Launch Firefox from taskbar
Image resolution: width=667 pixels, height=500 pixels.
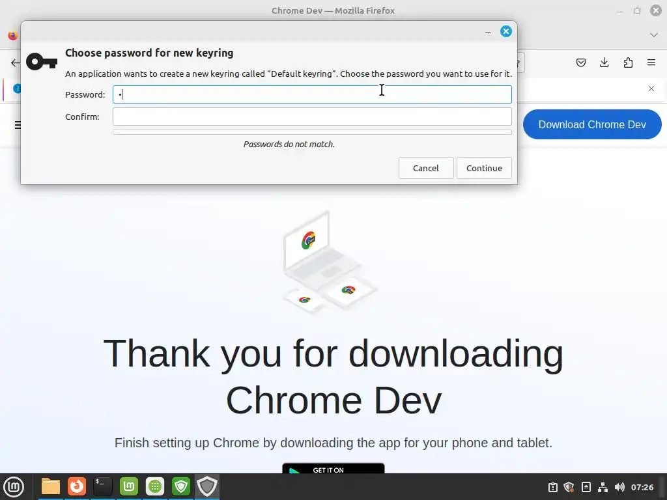click(x=77, y=487)
